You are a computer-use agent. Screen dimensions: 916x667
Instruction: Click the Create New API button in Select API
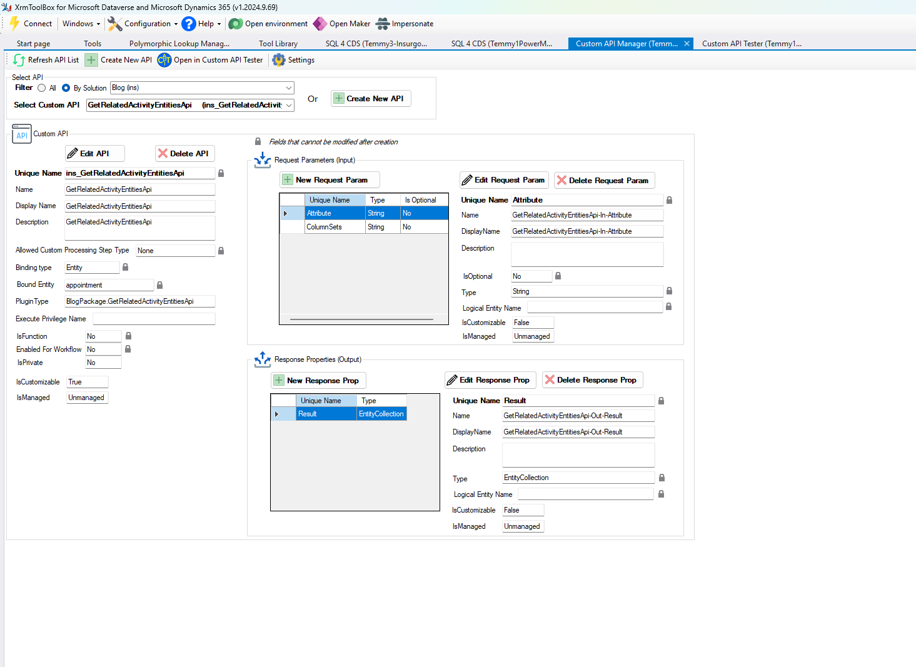point(371,99)
